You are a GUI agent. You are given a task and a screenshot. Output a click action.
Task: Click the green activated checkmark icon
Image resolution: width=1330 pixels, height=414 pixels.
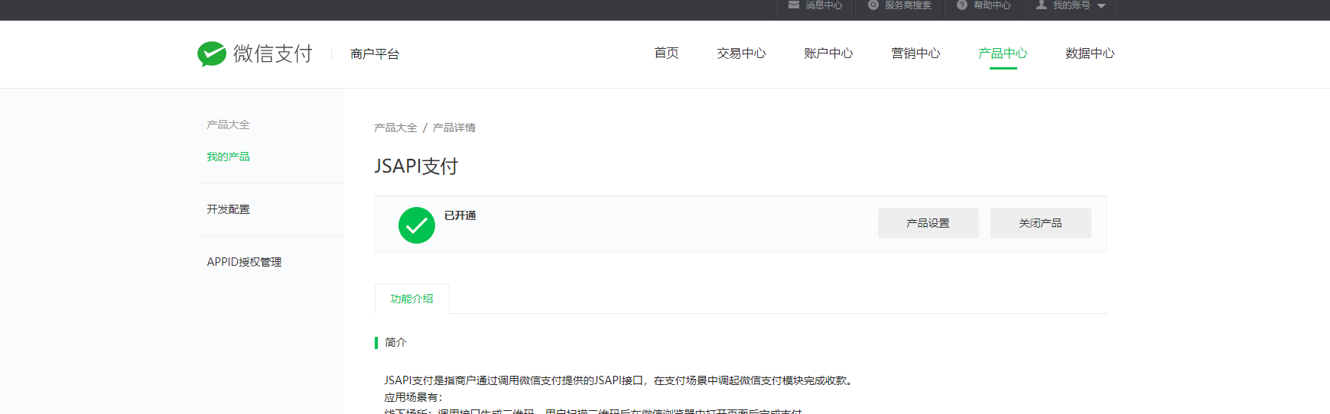click(x=417, y=225)
